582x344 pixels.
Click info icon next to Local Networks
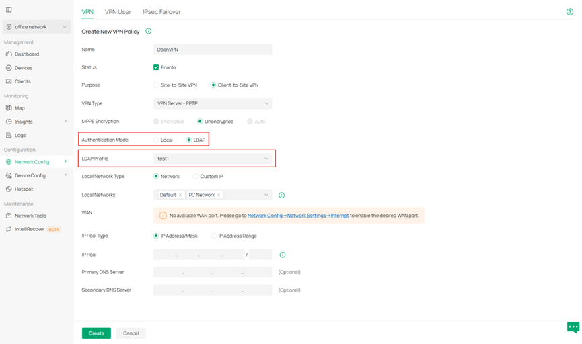tap(282, 196)
